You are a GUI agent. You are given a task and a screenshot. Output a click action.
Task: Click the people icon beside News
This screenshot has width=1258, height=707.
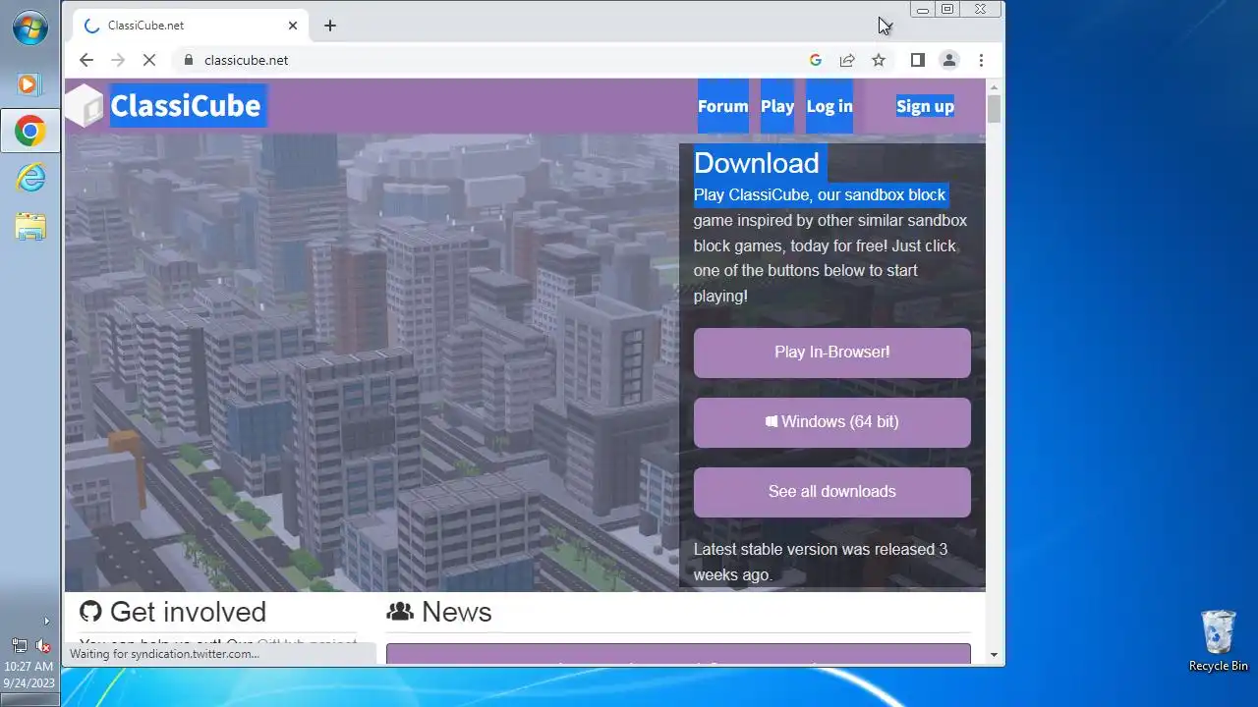(x=399, y=612)
